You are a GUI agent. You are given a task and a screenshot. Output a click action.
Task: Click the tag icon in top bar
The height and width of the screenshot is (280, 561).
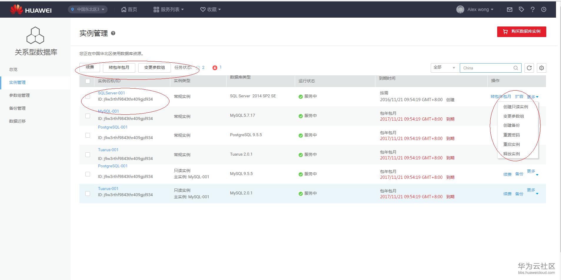point(521,9)
